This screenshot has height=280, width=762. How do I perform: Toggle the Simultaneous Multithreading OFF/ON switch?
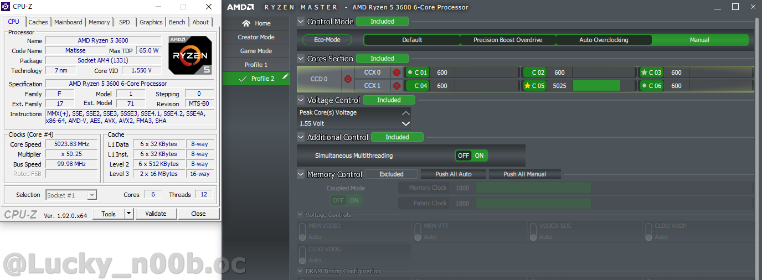click(x=471, y=155)
